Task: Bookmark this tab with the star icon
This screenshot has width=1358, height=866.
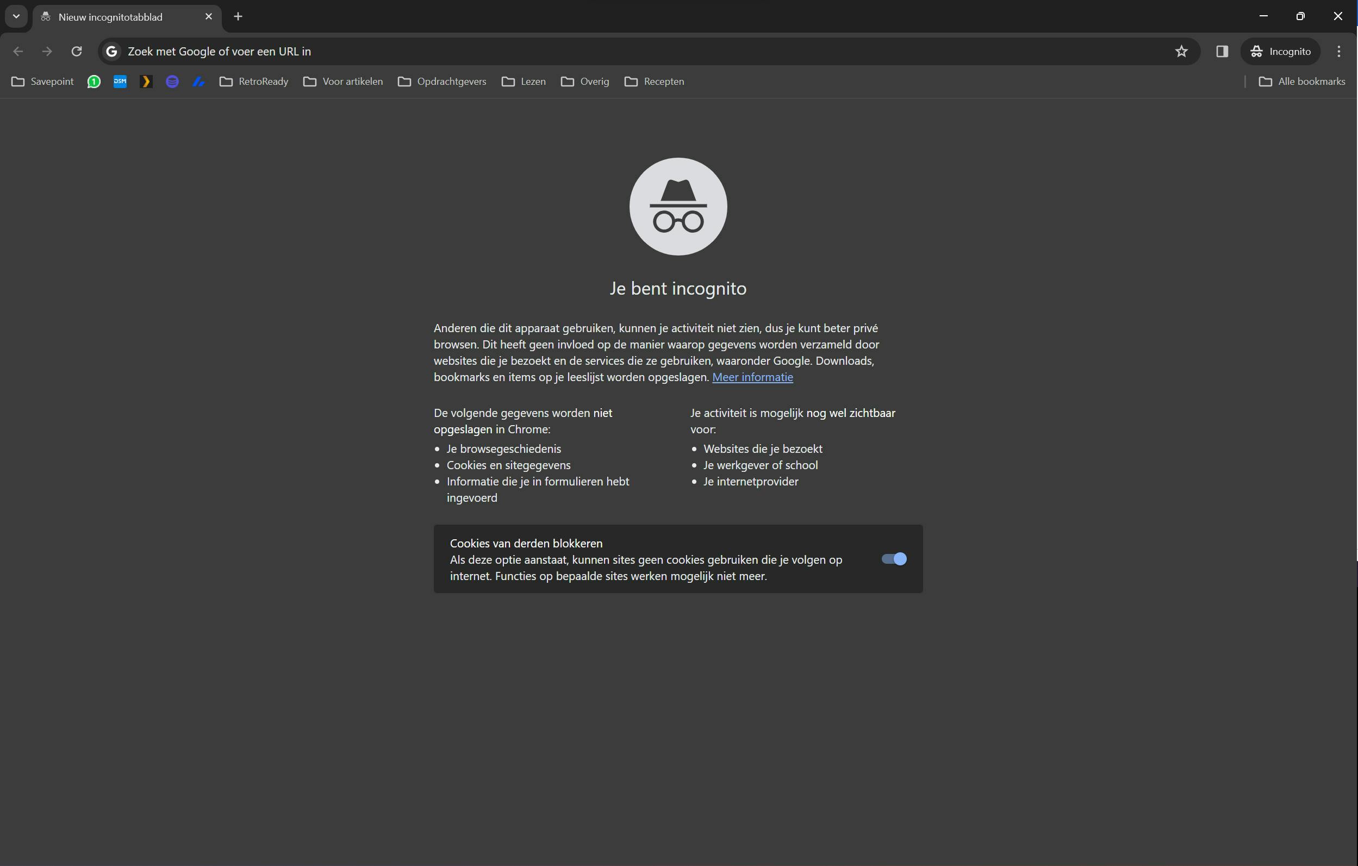Action: click(x=1181, y=51)
